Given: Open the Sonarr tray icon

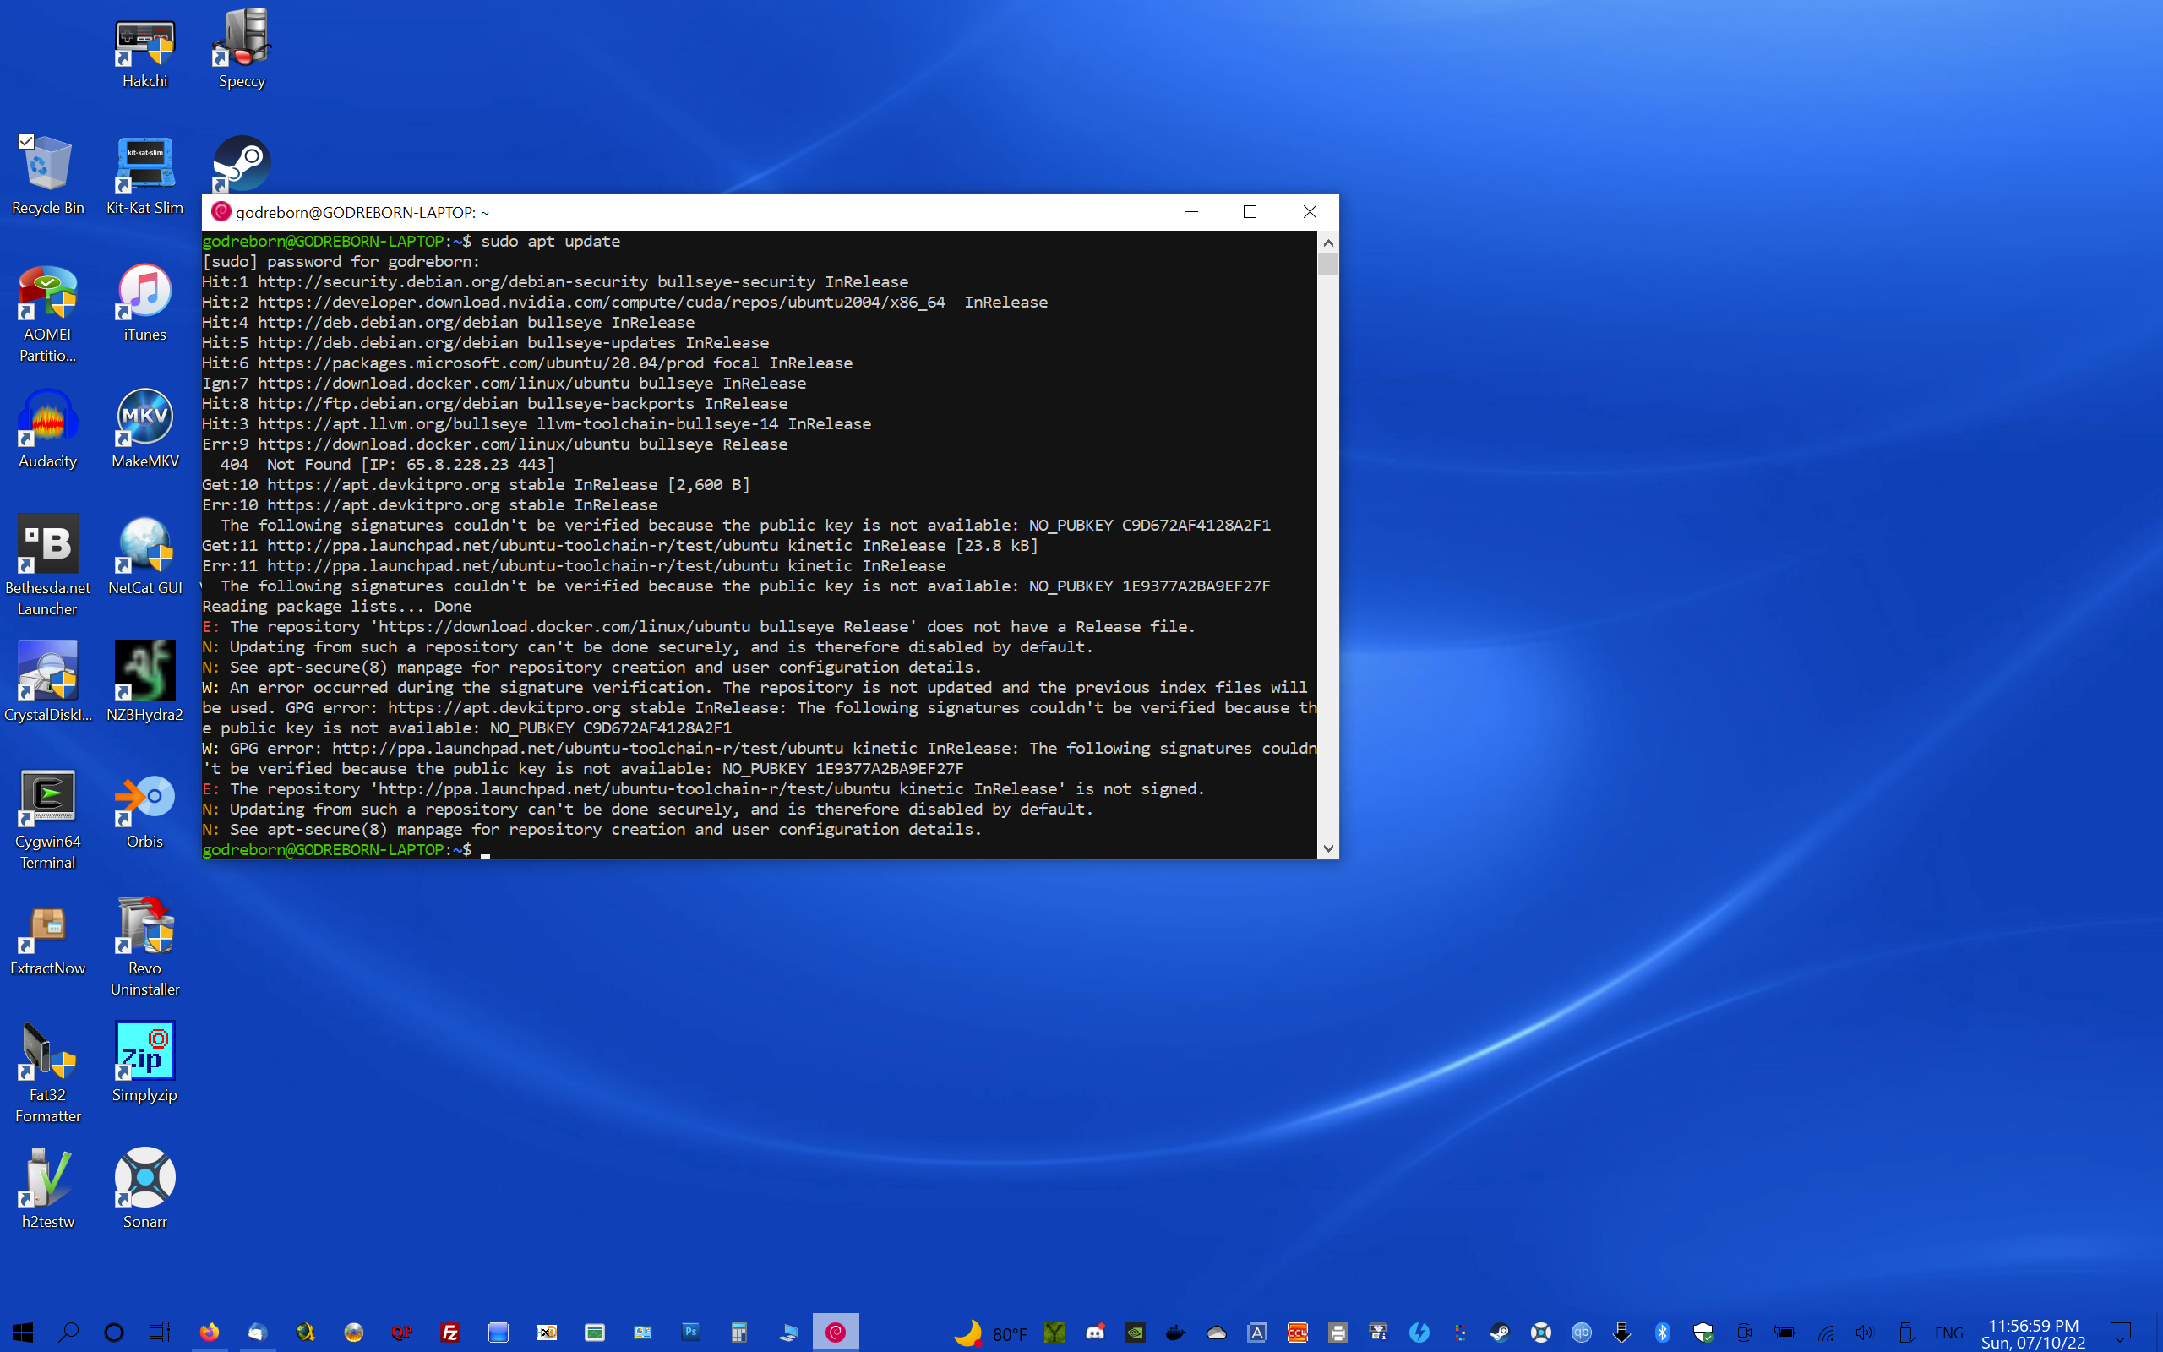Looking at the screenshot, I should [1541, 1333].
